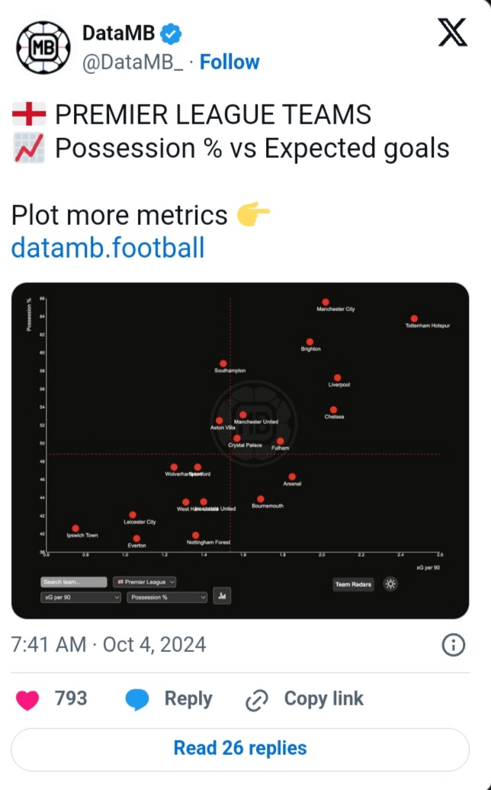Click Read 26 replies button
491x790 pixels.
pos(240,748)
